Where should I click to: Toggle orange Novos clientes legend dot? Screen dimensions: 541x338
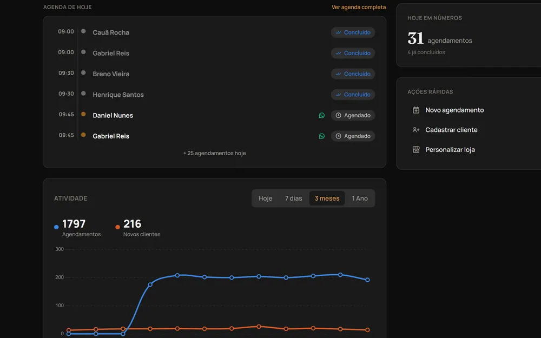(x=117, y=227)
